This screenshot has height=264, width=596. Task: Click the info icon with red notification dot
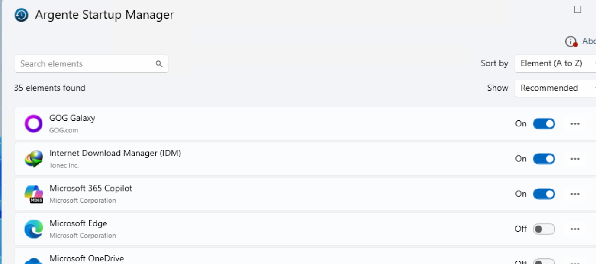tap(570, 41)
